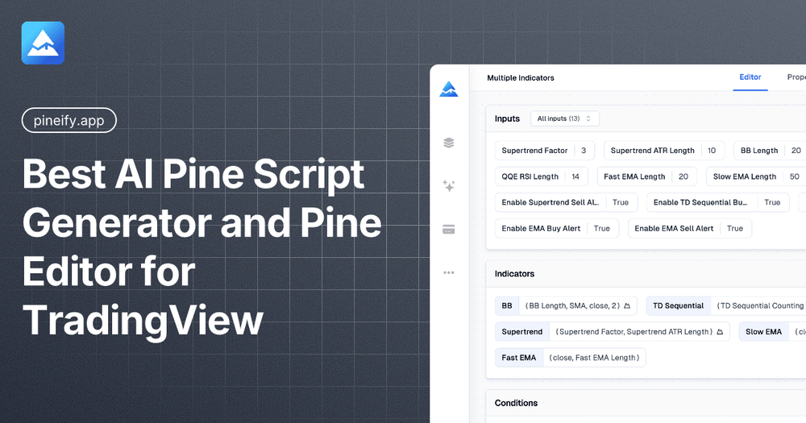Click the Pineify logo in the top-left corner

point(43,43)
